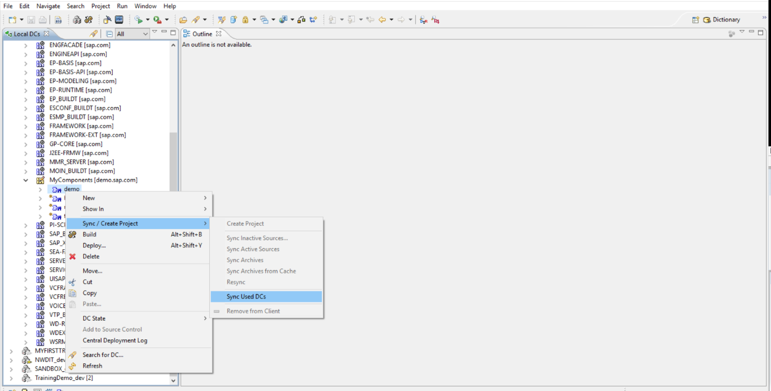Open the All filter combo box

132,34
